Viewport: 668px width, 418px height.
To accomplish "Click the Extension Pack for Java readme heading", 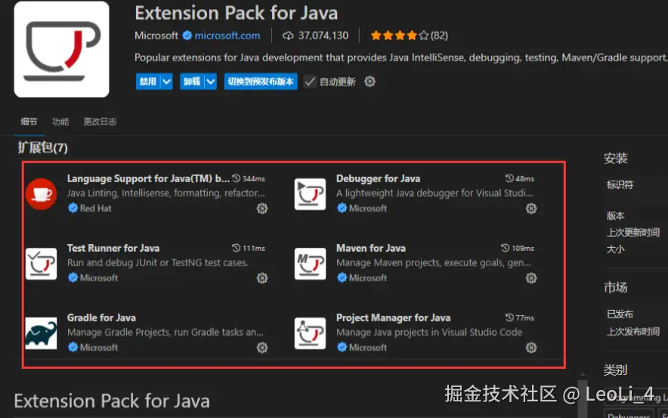I will 112,401.
